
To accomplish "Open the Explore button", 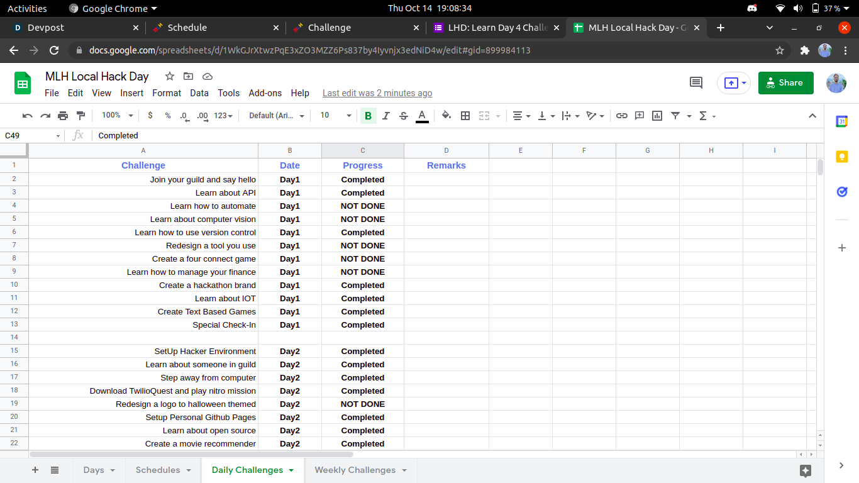I will pyautogui.click(x=806, y=470).
